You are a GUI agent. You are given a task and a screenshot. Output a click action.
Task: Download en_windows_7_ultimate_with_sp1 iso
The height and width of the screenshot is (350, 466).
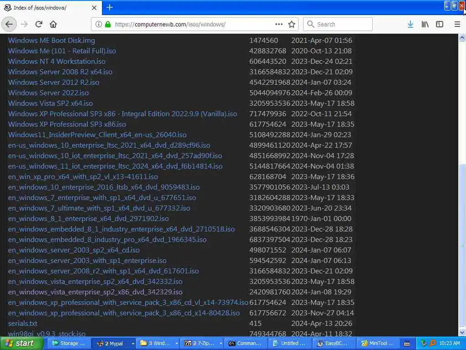click(99, 208)
